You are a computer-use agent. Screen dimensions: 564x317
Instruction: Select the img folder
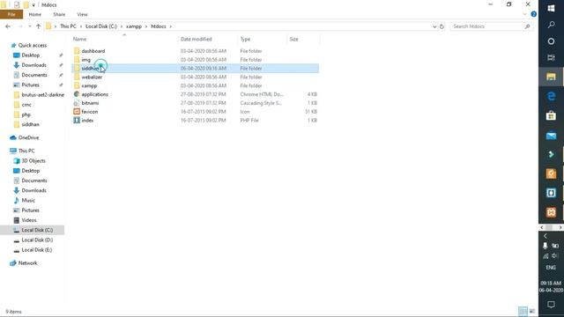click(86, 60)
